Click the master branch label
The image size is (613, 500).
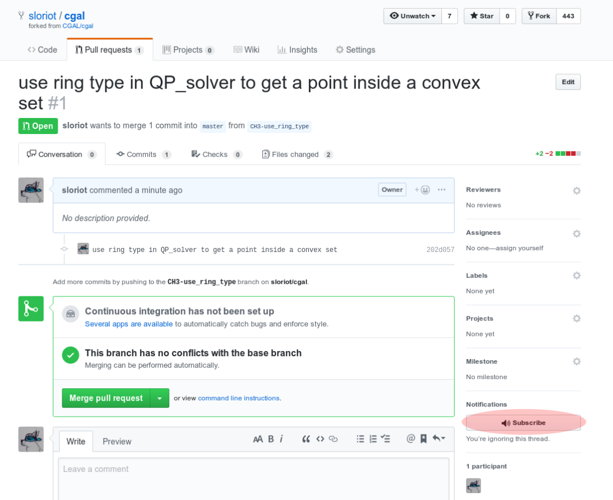(213, 127)
